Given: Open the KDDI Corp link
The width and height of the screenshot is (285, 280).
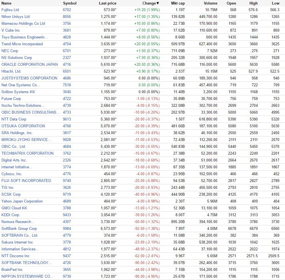Looking at the screenshot, I should (x=10, y=215).
